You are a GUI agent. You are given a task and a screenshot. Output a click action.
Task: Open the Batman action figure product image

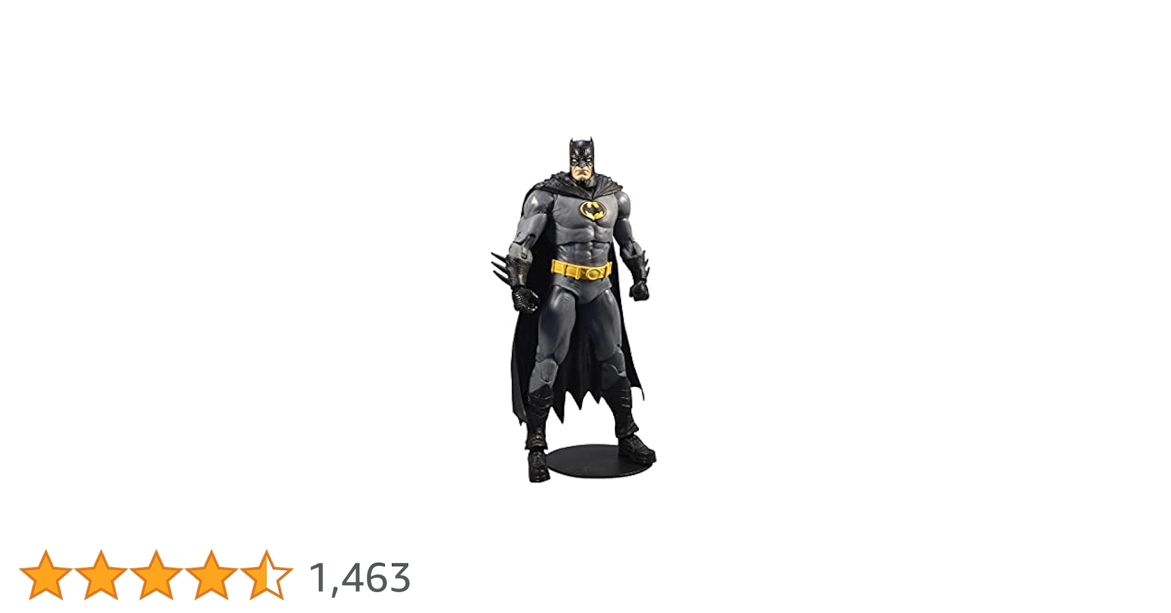[573, 310]
